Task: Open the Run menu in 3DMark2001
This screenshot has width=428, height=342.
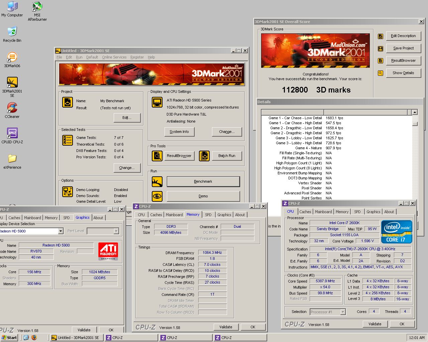Action: pos(79,57)
